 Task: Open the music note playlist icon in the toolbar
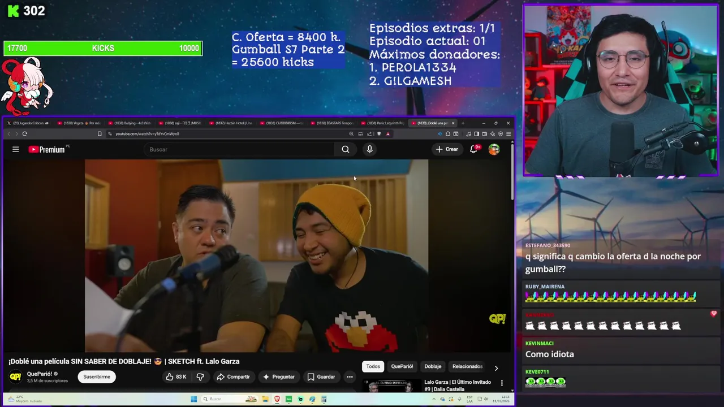click(x=469, y=134)
